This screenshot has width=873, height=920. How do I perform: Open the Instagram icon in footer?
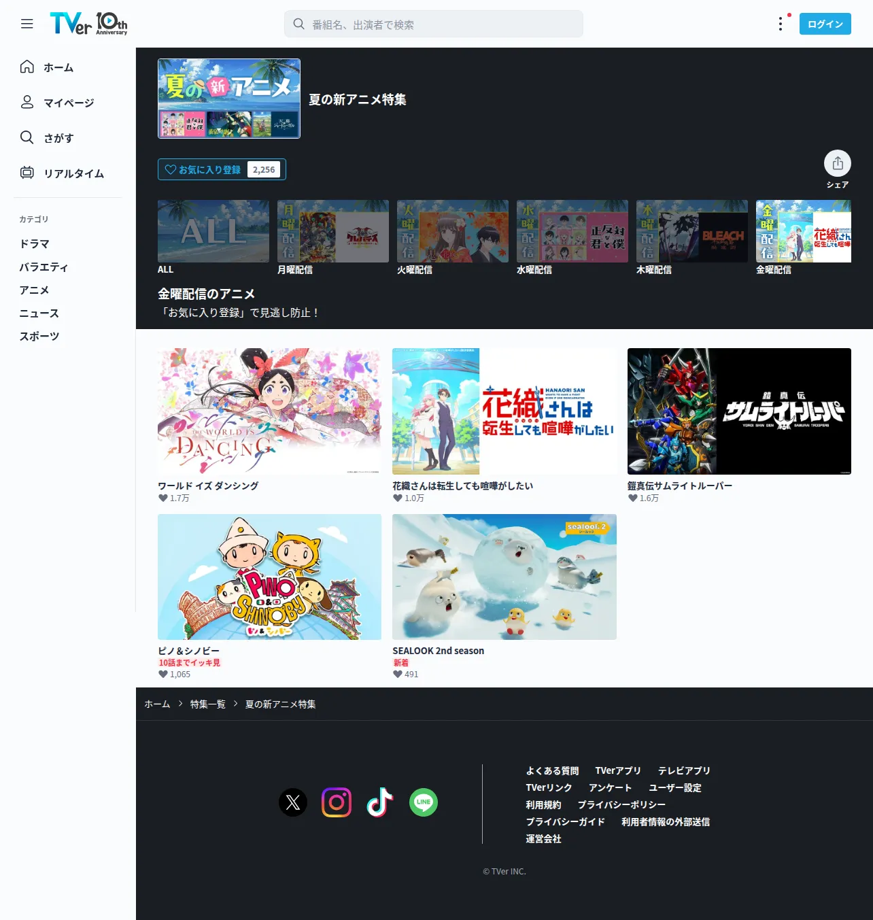coord(337,802)
